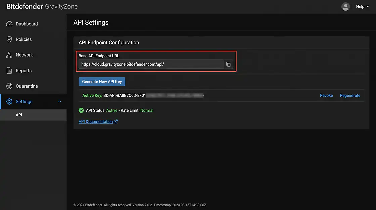This screenshot has height=210, width=376.
Task: Click the Quarantine biohazard icon
Action: pos(9,86)
